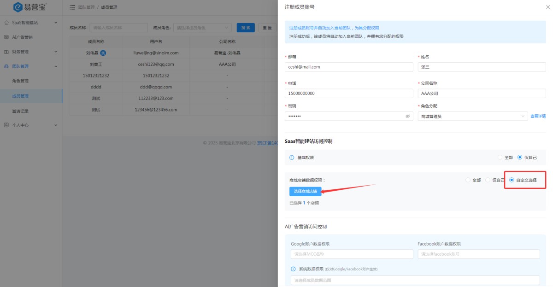The height and width of the screenshot is (287, 553).
Task: Open the 角色分配 dropdown
Action: tap(473, 117)
